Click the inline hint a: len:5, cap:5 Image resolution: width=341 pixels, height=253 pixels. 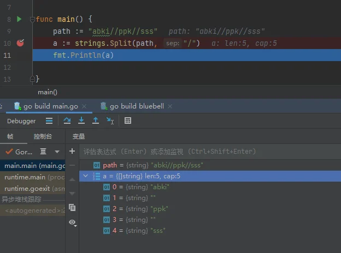244,43
